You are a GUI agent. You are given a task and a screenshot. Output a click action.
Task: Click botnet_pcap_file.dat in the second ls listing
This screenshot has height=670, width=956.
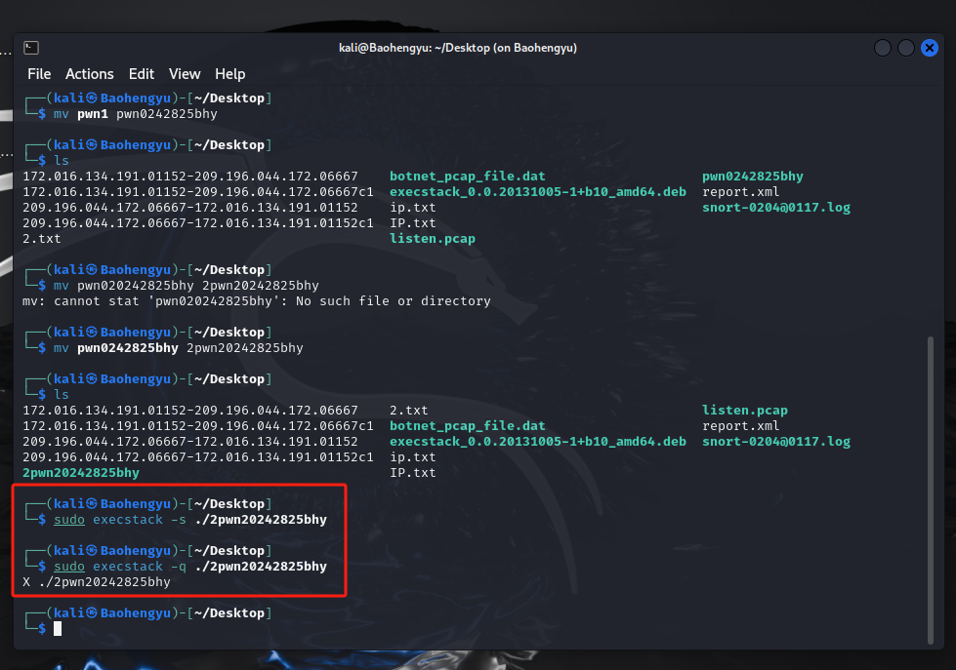468,426
